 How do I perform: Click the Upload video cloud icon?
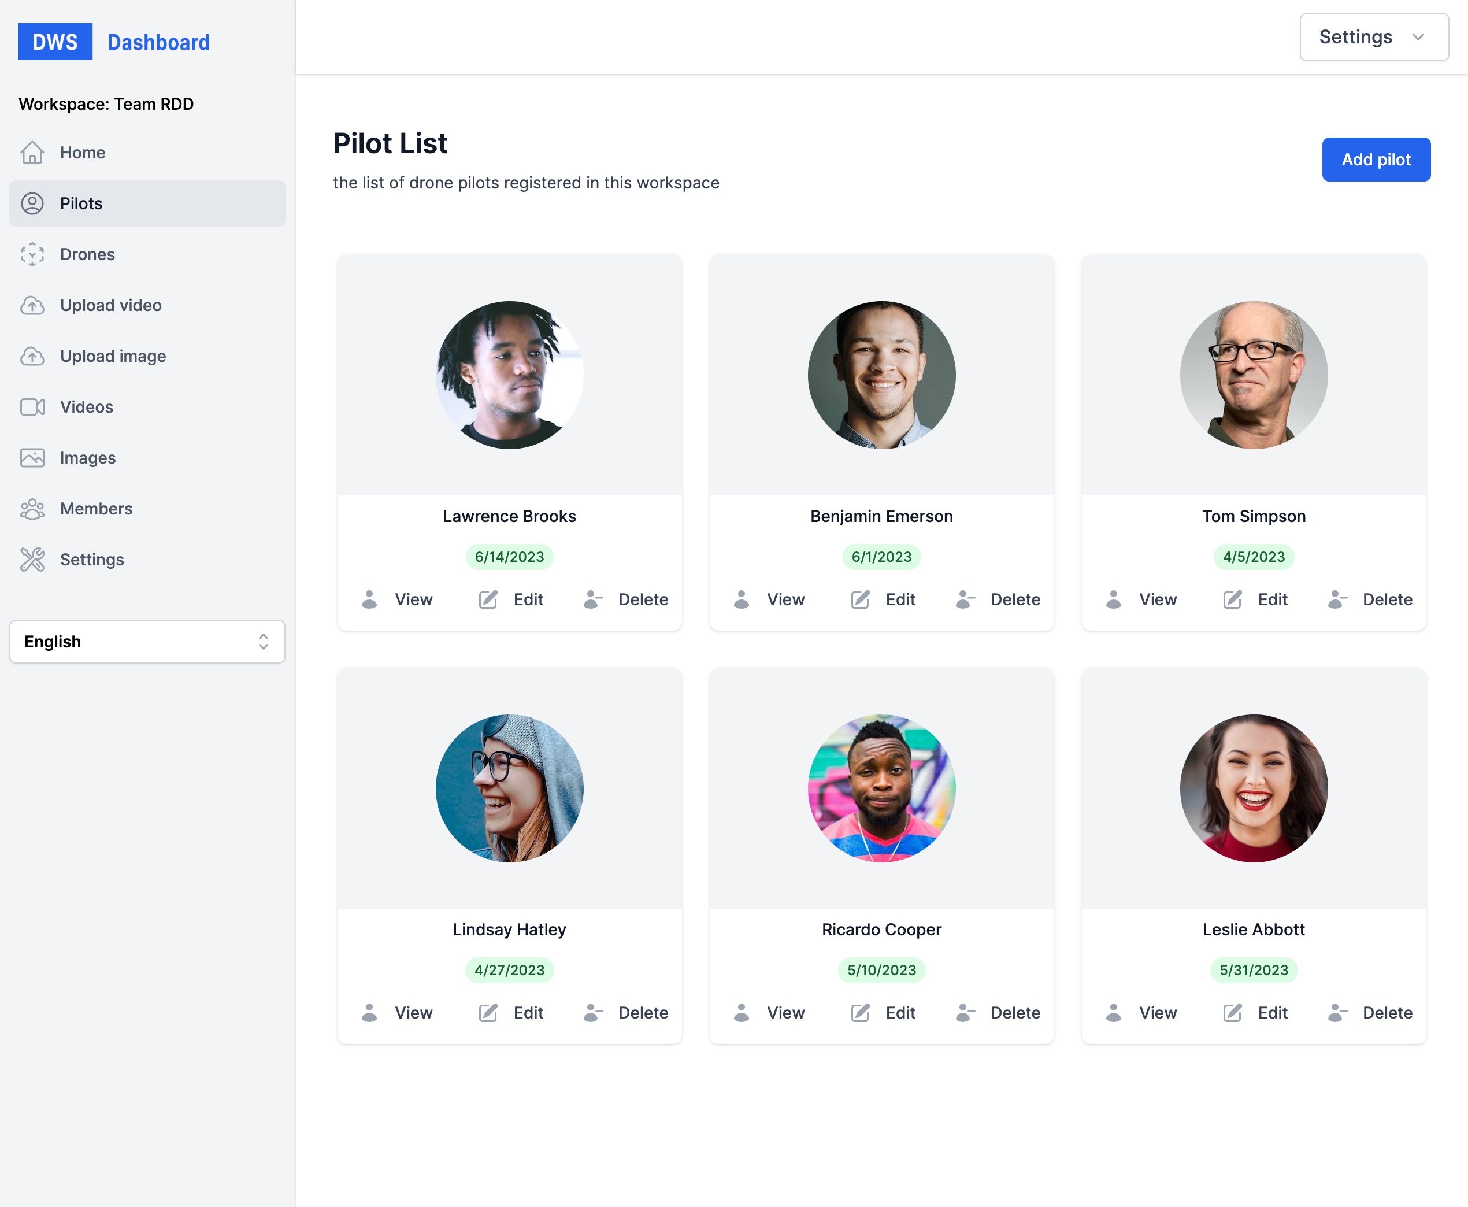32,305
